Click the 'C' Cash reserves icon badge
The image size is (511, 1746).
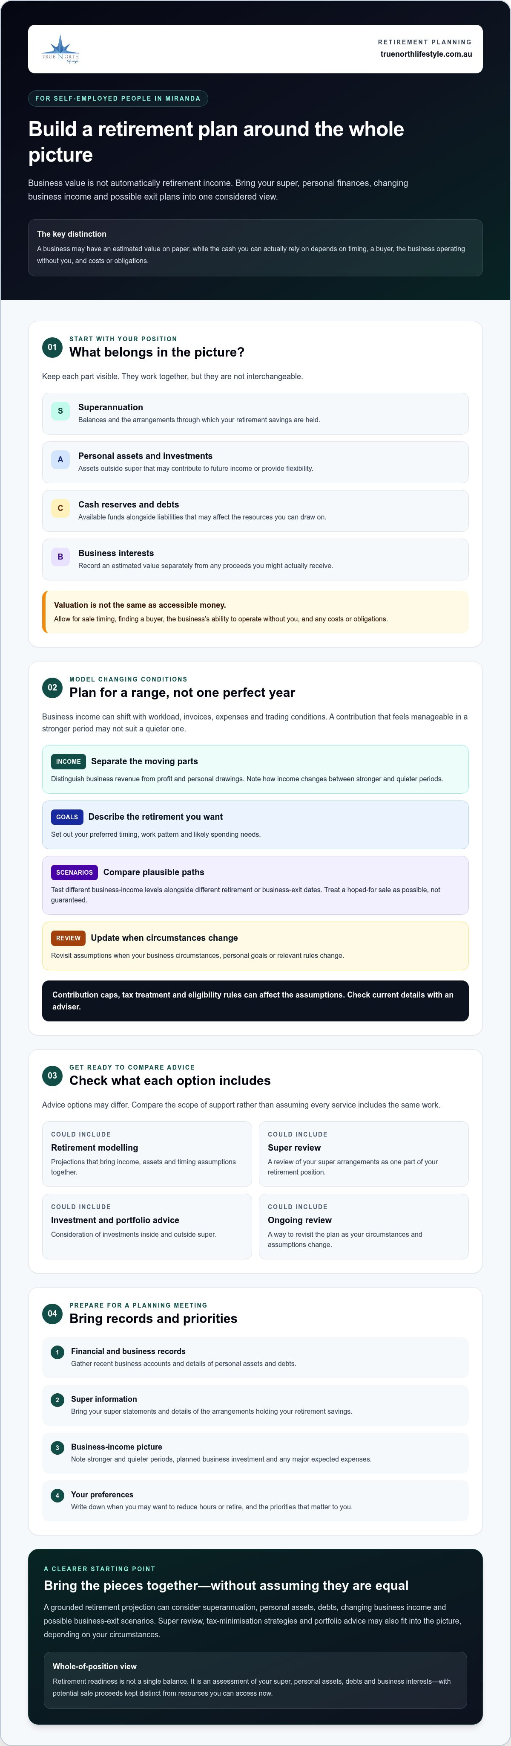coord(60,508)
